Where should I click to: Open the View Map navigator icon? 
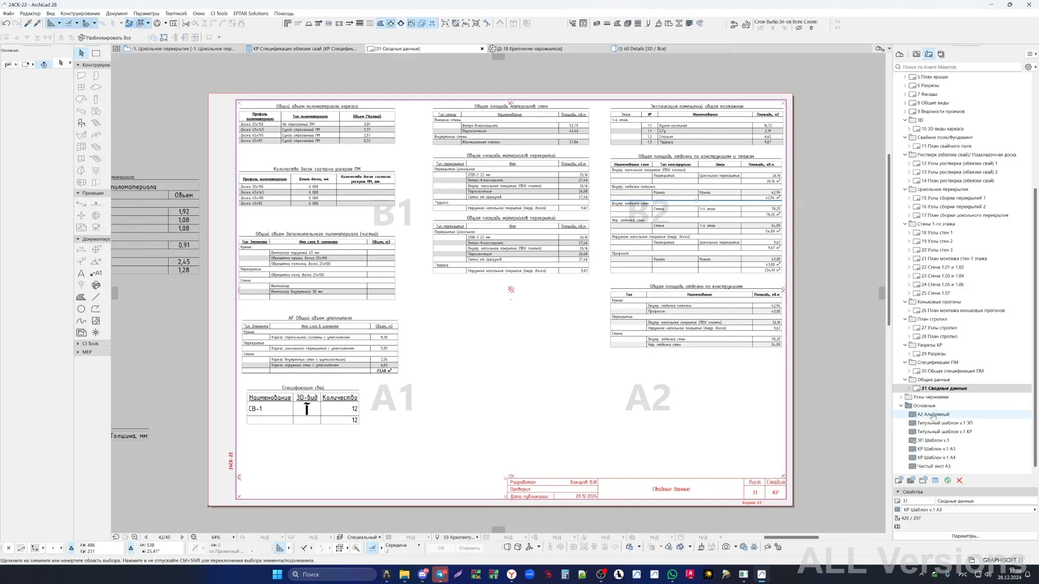pyautogui.click(x=916, y=54)
